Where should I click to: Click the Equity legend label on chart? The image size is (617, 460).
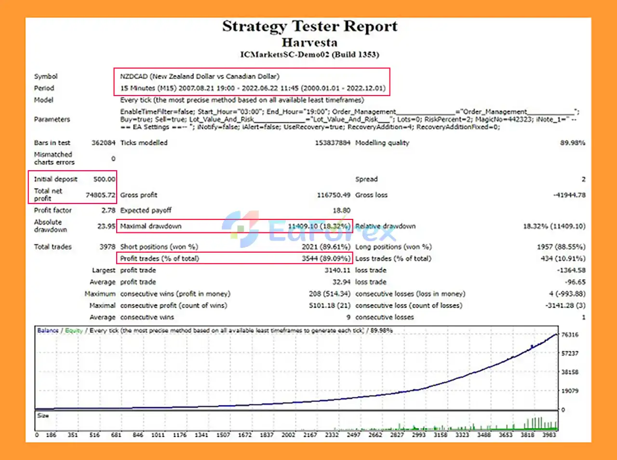[x=74, y=330]
